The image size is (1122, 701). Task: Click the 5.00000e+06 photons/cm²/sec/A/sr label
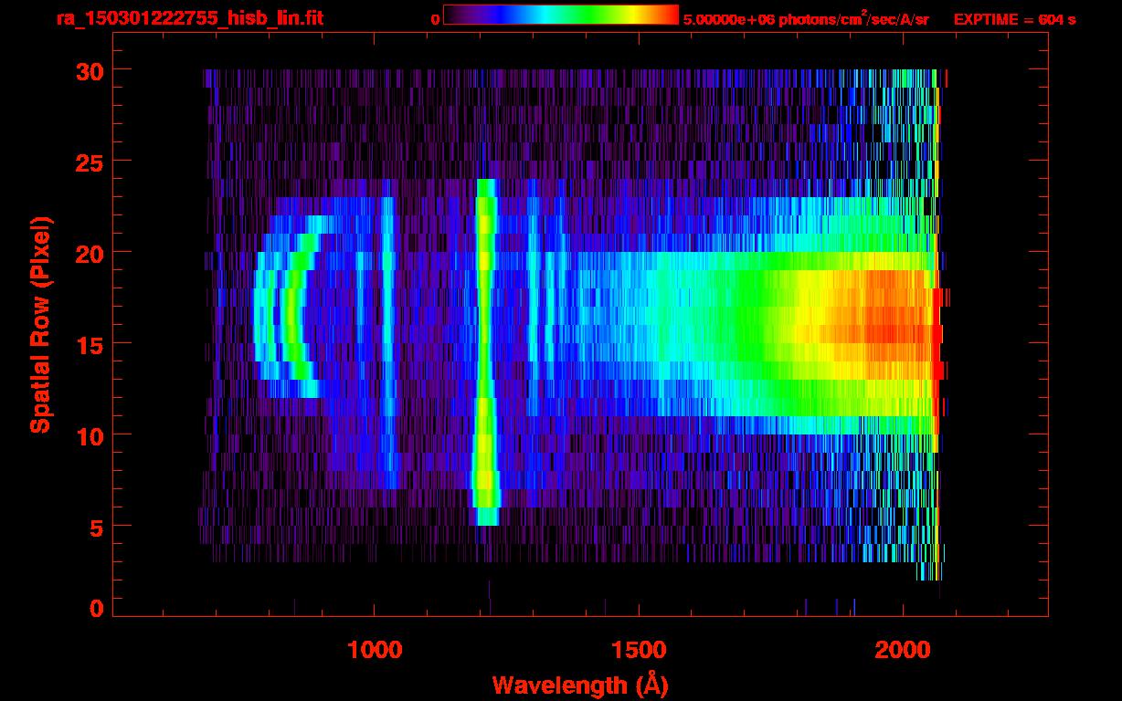806,18
